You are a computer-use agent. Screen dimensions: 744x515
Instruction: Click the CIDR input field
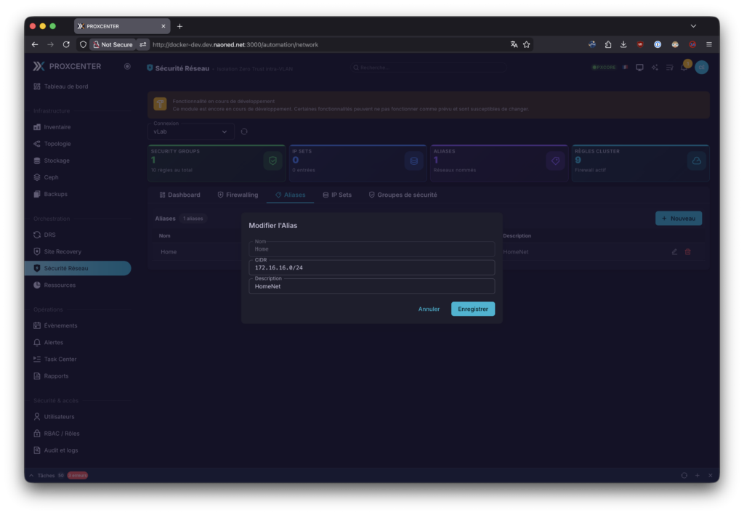click(371, 268)
